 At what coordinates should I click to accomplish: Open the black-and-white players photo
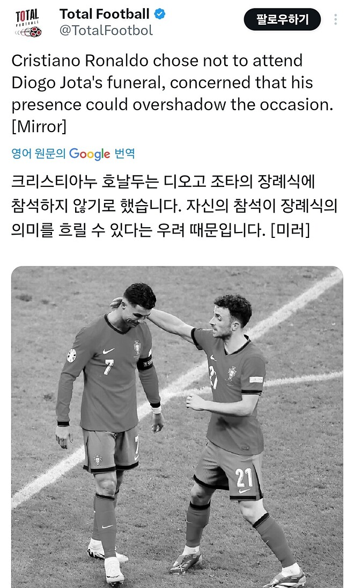(177, 427)
